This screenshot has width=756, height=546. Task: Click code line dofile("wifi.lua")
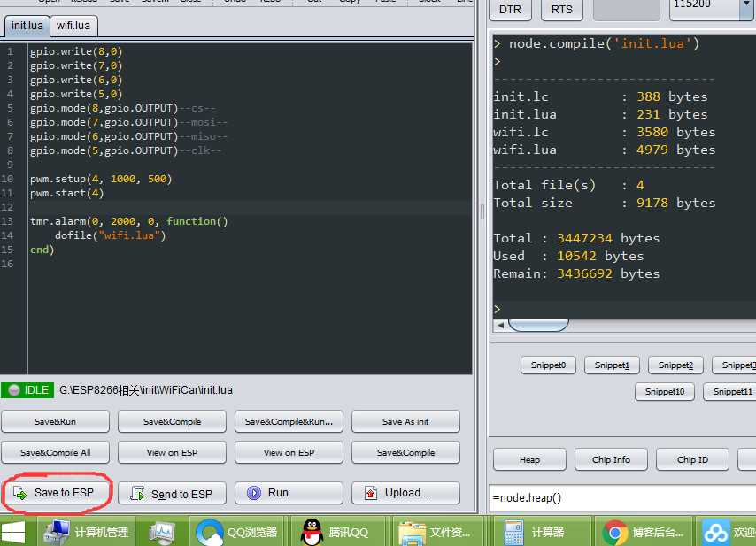point(110,235)
